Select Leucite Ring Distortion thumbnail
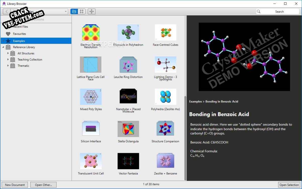Viewport: 302px width, 189px height. pos(128,65)
